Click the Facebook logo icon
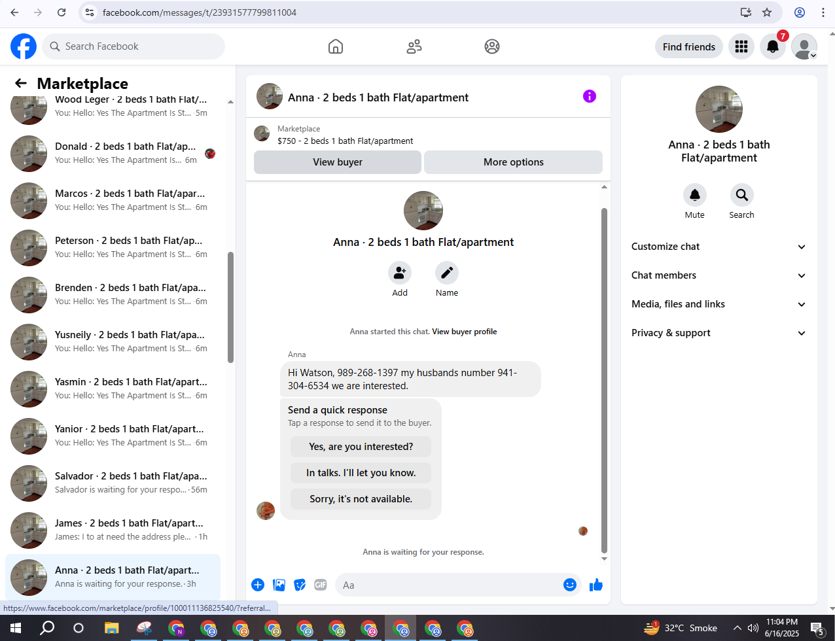 (x=24, y=46)
